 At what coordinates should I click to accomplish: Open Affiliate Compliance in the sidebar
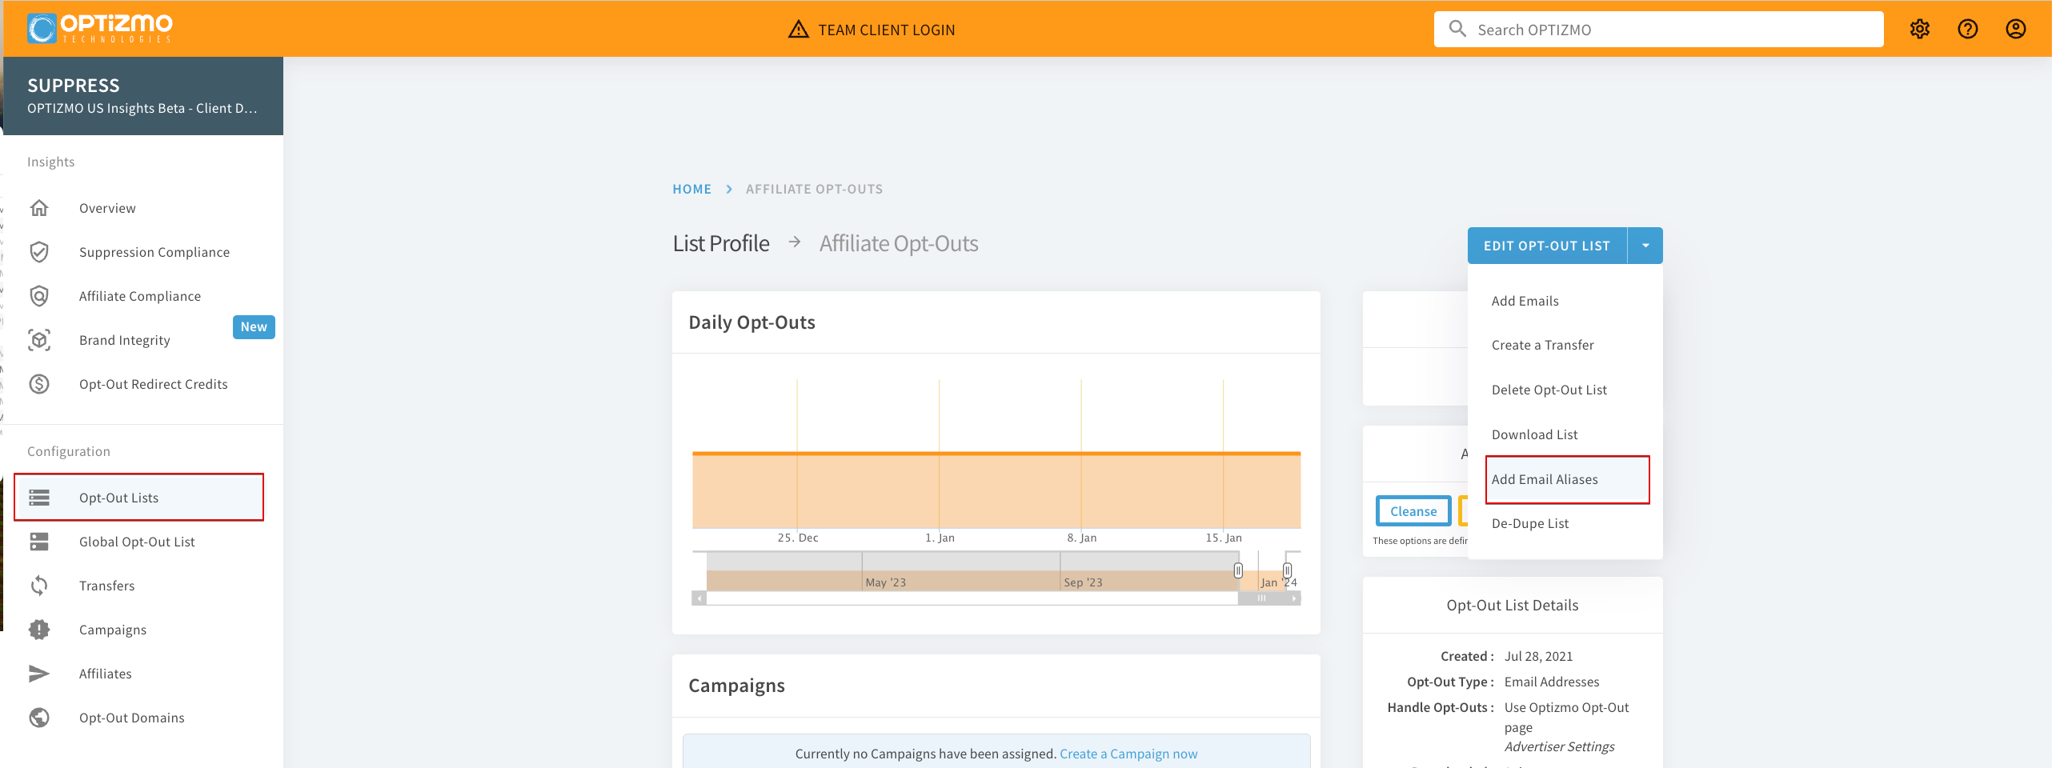coord(139,296)
